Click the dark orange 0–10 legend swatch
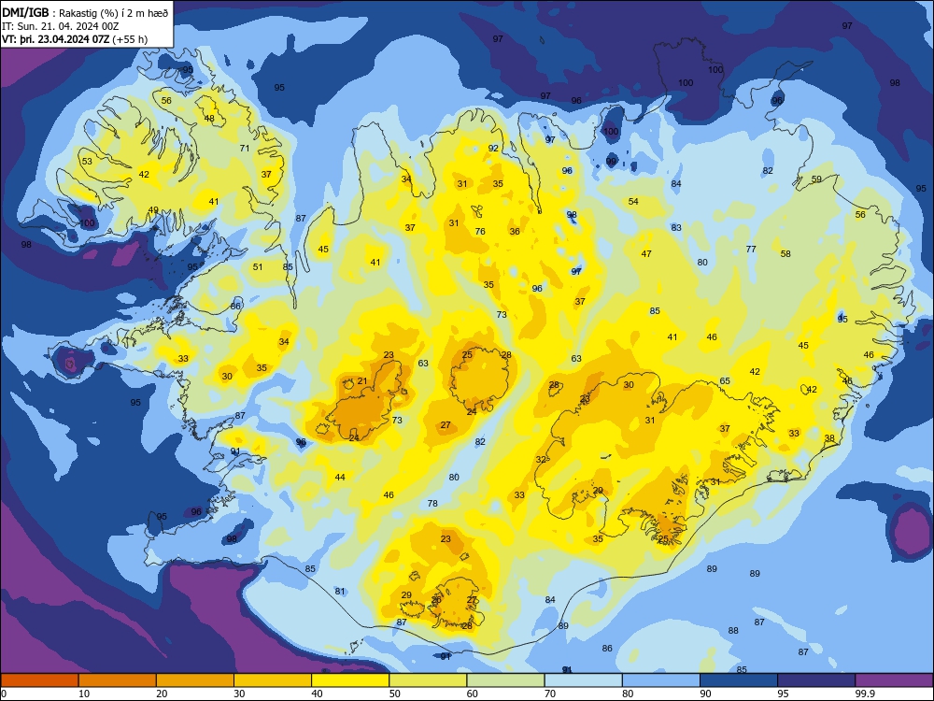934x701 pixels. [x=40, y=680]
